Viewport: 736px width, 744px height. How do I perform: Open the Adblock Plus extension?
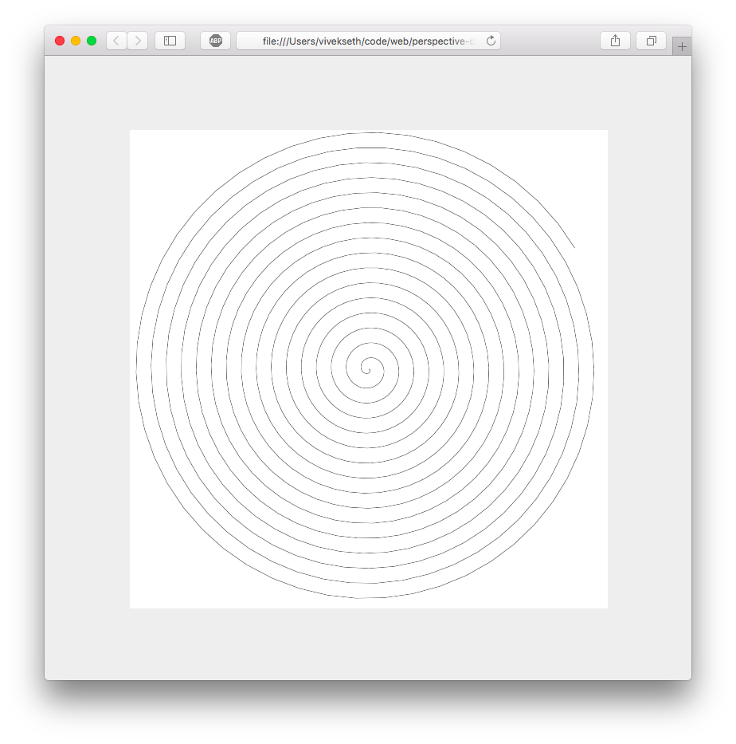click(215, 41)
